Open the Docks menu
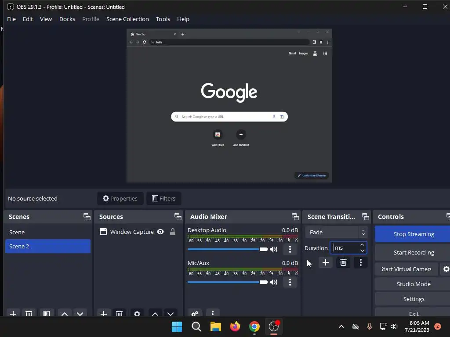This screenshot has height=337, width=450. pos(67,19)
